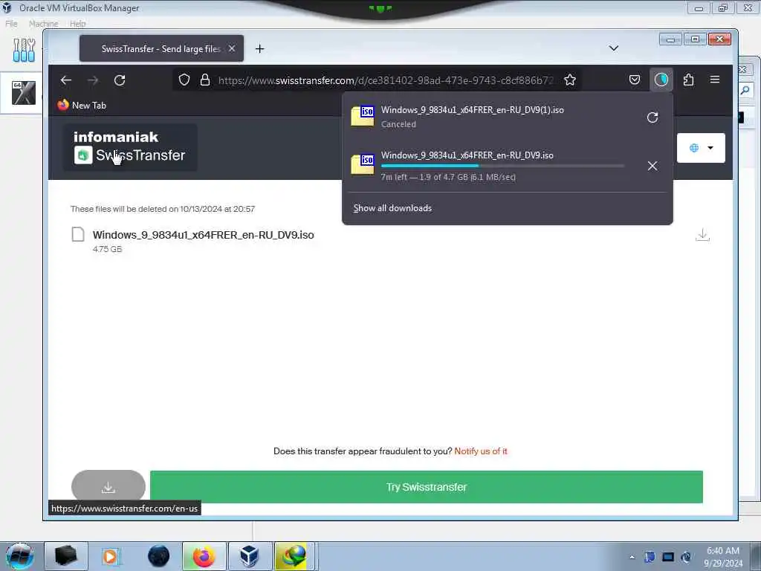Open the VirtualBox Machine menu
The height and width of the screenshot is (571, 761).
click(43, 23)
